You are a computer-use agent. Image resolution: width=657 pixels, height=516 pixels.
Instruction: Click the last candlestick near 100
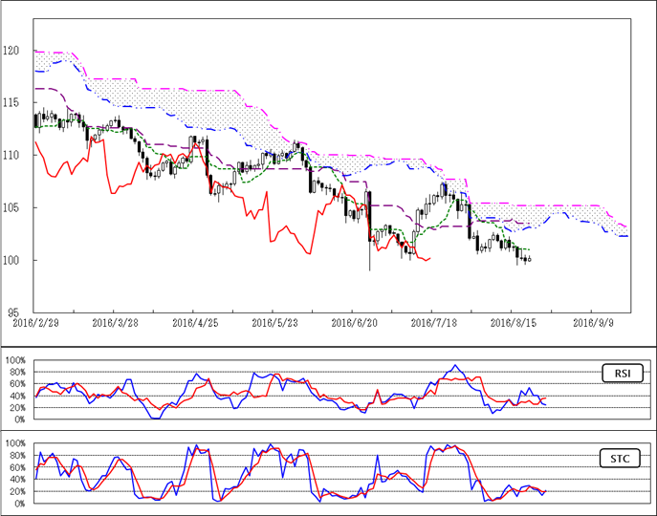pos(529,259)
